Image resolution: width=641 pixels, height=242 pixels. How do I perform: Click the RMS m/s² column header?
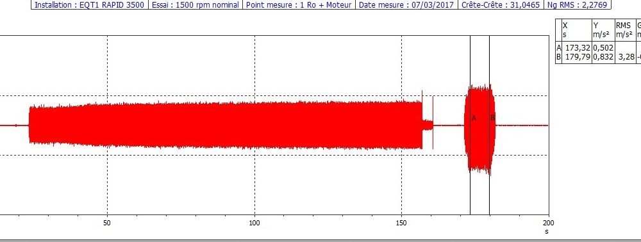coord(625,30)
